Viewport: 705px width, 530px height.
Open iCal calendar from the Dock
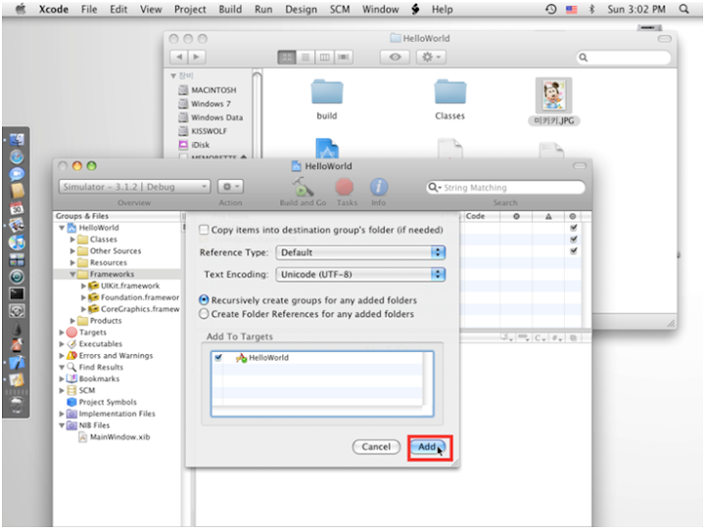[x=17, y=208]
